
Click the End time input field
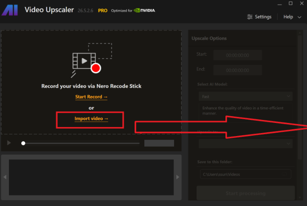click(237, 70)
